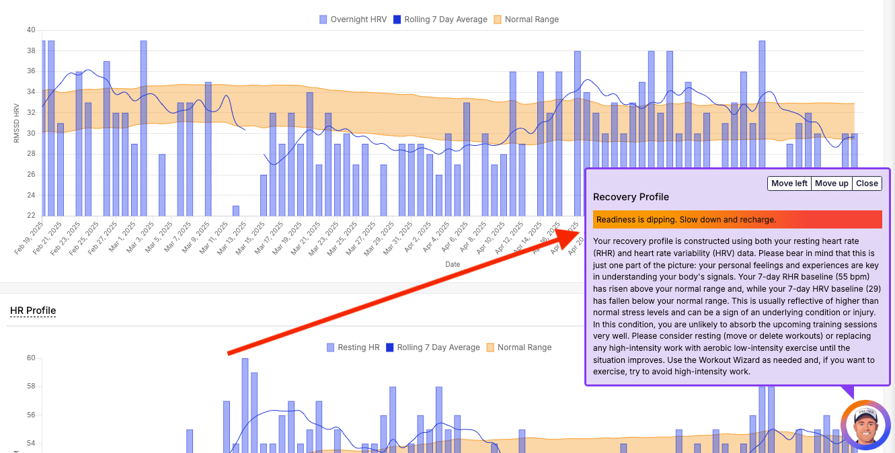Toggle HRV Normal Range legend
Viewport: 895px width, 453px height.
coord(526,19)
